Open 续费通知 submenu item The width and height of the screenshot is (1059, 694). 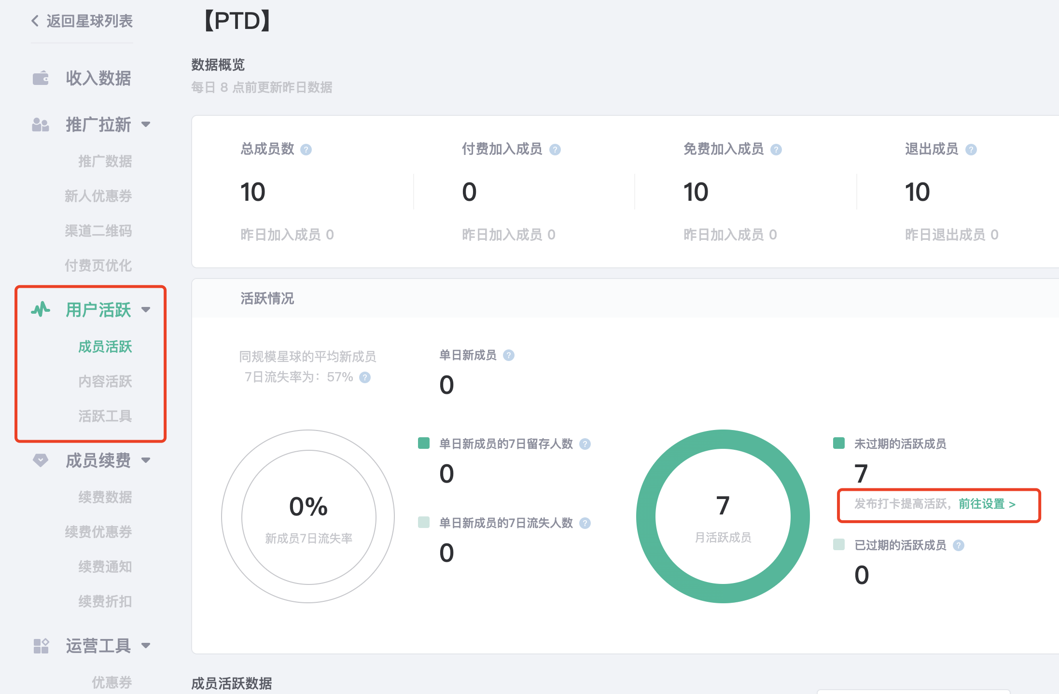pyautogui.click(x=105, y=567)
